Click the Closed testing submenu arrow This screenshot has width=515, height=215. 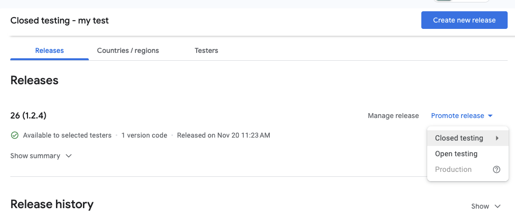(497, 138)
